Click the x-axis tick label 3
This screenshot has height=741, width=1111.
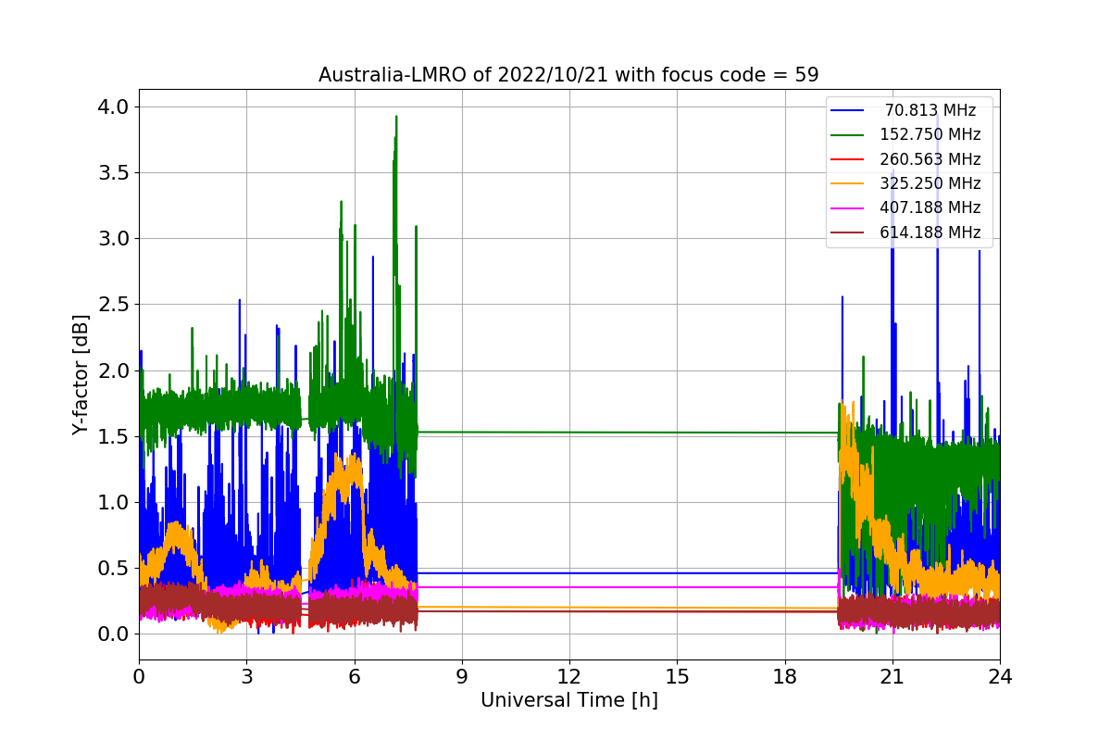pos(246,676)
